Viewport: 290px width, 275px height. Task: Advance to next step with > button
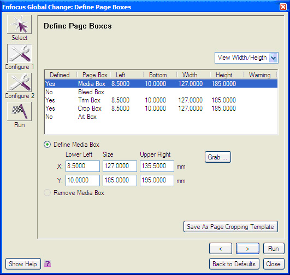(x=247, y=249)
